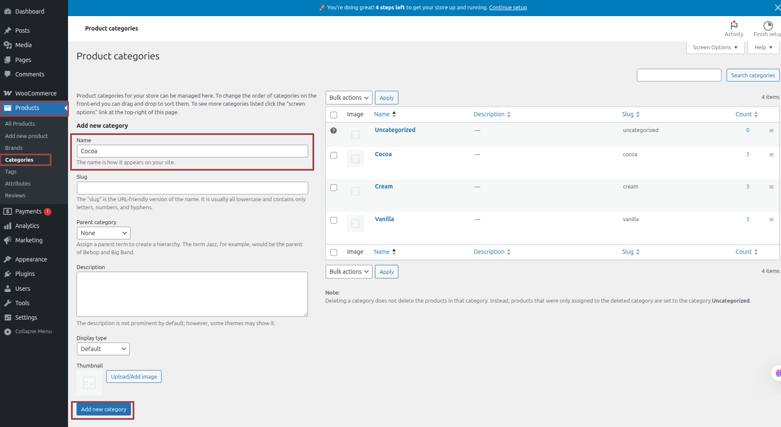Image resolution: width=781 pixels, height=427 pixels.
Task: Click the Continue setup link
Action: coord(508,8)
